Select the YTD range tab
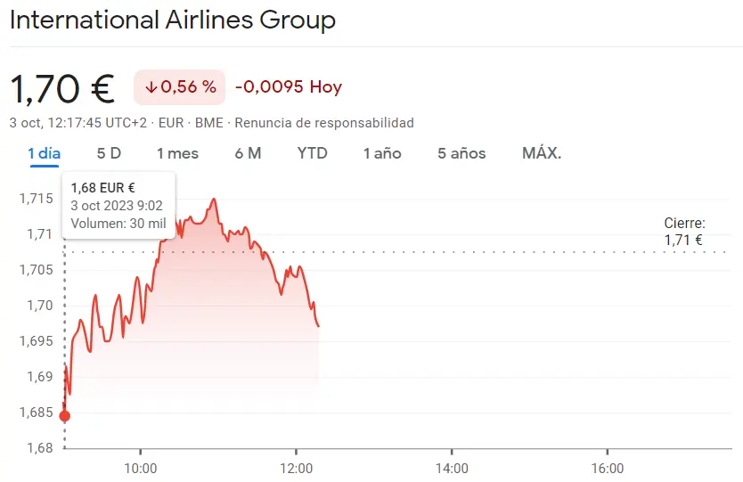Screen dimensions: 743x482 [x=312, y=153]
